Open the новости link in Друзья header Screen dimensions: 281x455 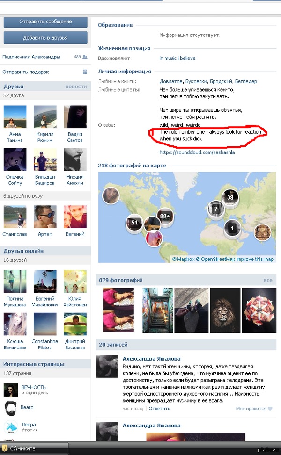76,87
